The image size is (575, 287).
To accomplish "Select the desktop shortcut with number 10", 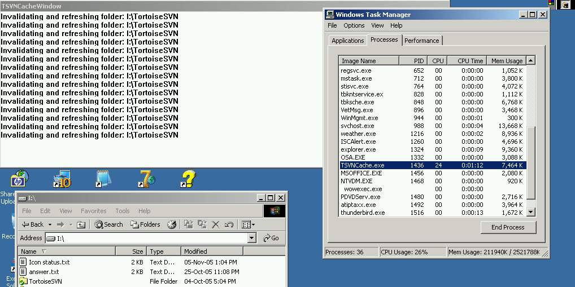I will pos(62,179).
